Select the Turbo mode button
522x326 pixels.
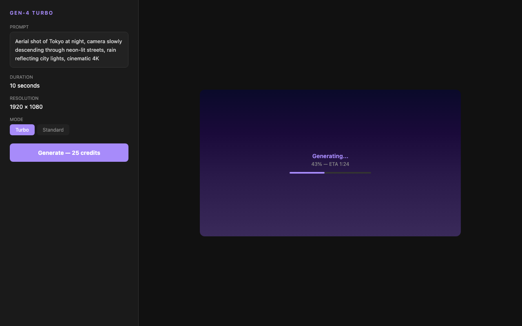pos(22,130)
